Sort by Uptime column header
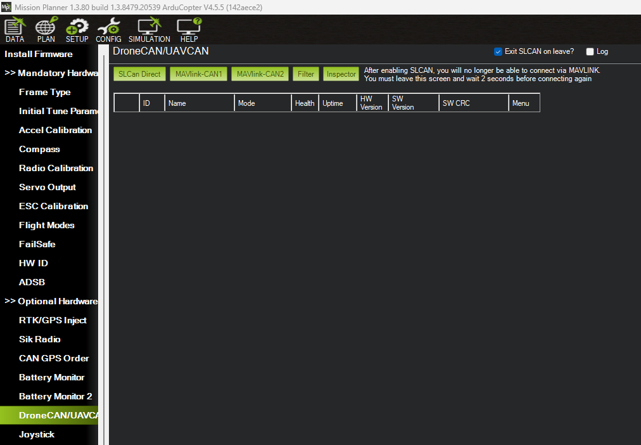The height and width of the screenshot is (445, 641). (338, 103)
